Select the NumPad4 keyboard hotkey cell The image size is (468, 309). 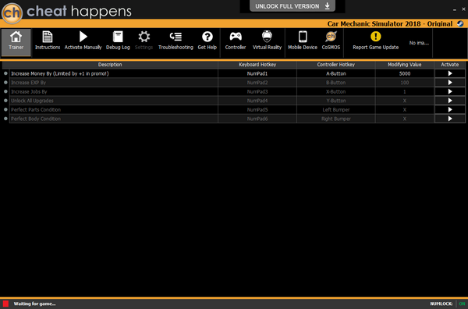click(257, 101)
